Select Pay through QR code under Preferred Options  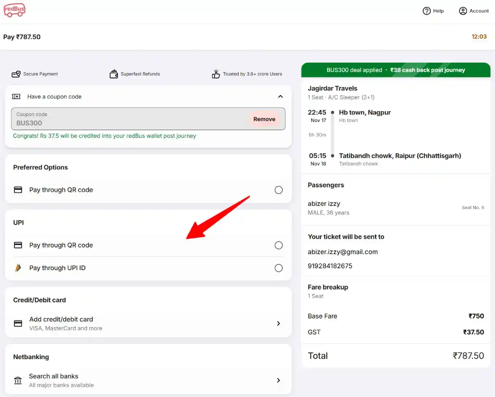tap(278, 190)
